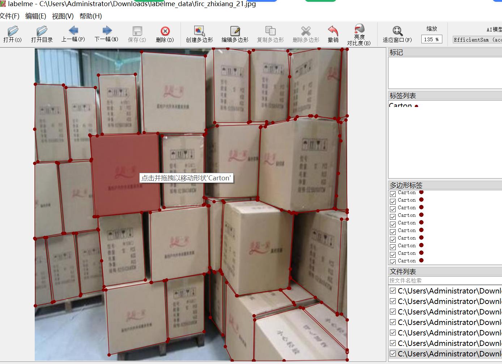Open Brightness Contrast (亮度对比度) tool

click(359, 29)
